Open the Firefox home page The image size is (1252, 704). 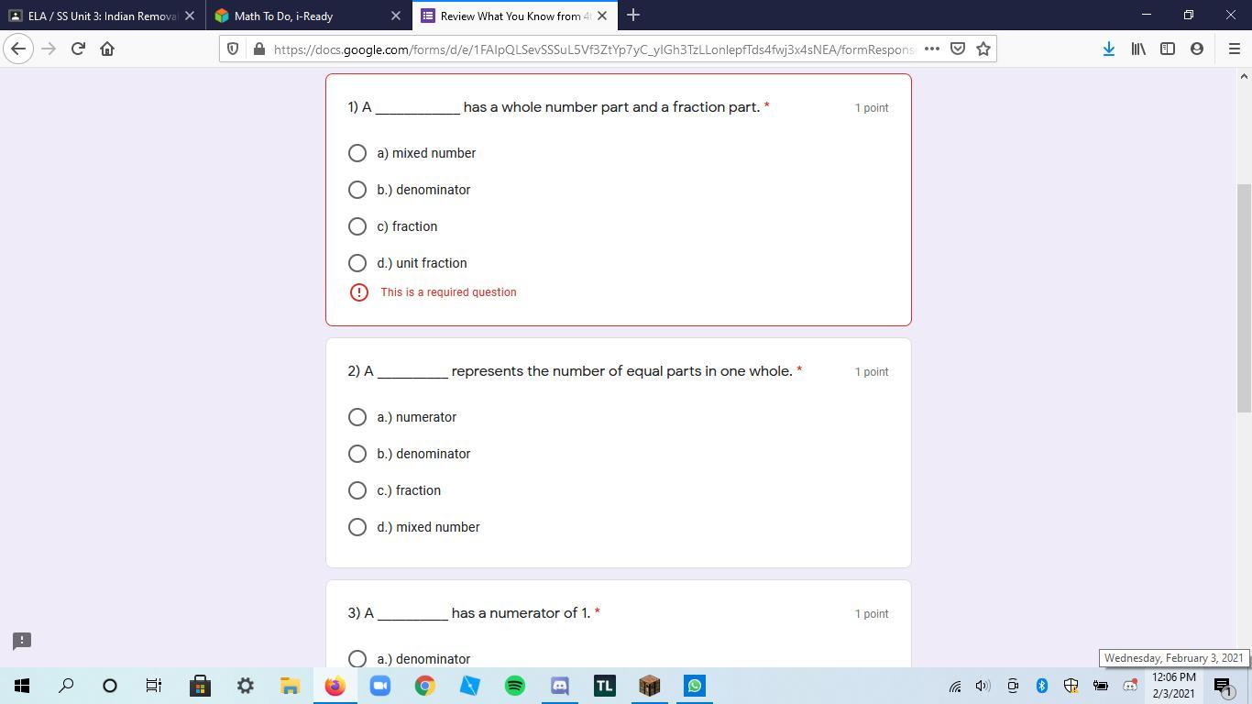click(107, 49)
